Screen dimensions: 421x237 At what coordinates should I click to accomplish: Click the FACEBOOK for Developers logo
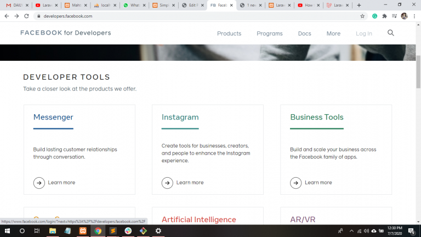tap(66, 33)
